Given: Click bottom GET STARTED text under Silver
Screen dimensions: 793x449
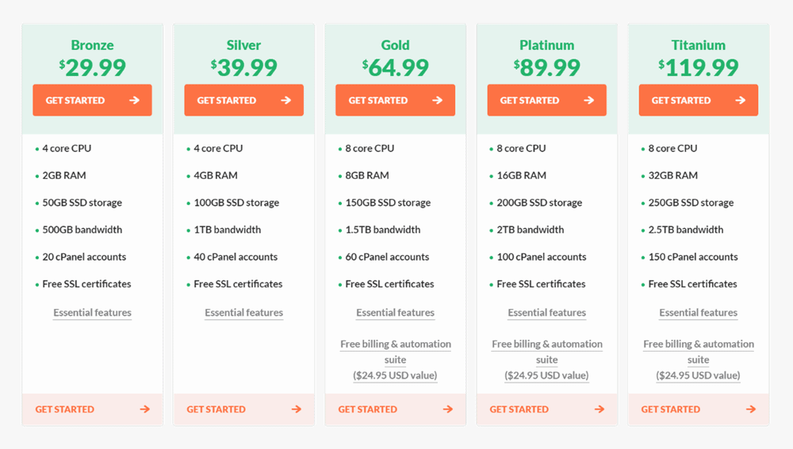Looking at the screenshot, I should (216, 409).
